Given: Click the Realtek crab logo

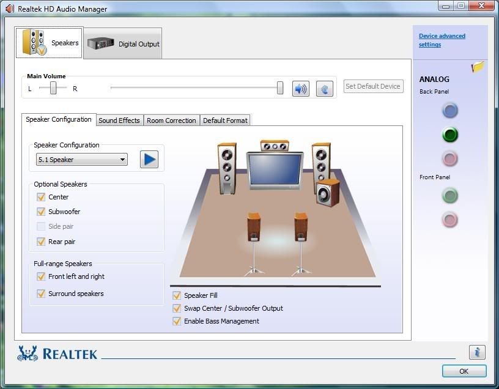Looking at the screenshot, I should [x=28, y=354].
